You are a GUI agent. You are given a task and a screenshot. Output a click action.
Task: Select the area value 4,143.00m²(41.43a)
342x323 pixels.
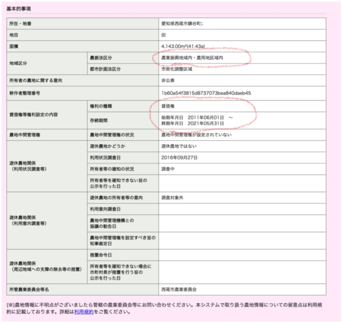pos(183,46)
